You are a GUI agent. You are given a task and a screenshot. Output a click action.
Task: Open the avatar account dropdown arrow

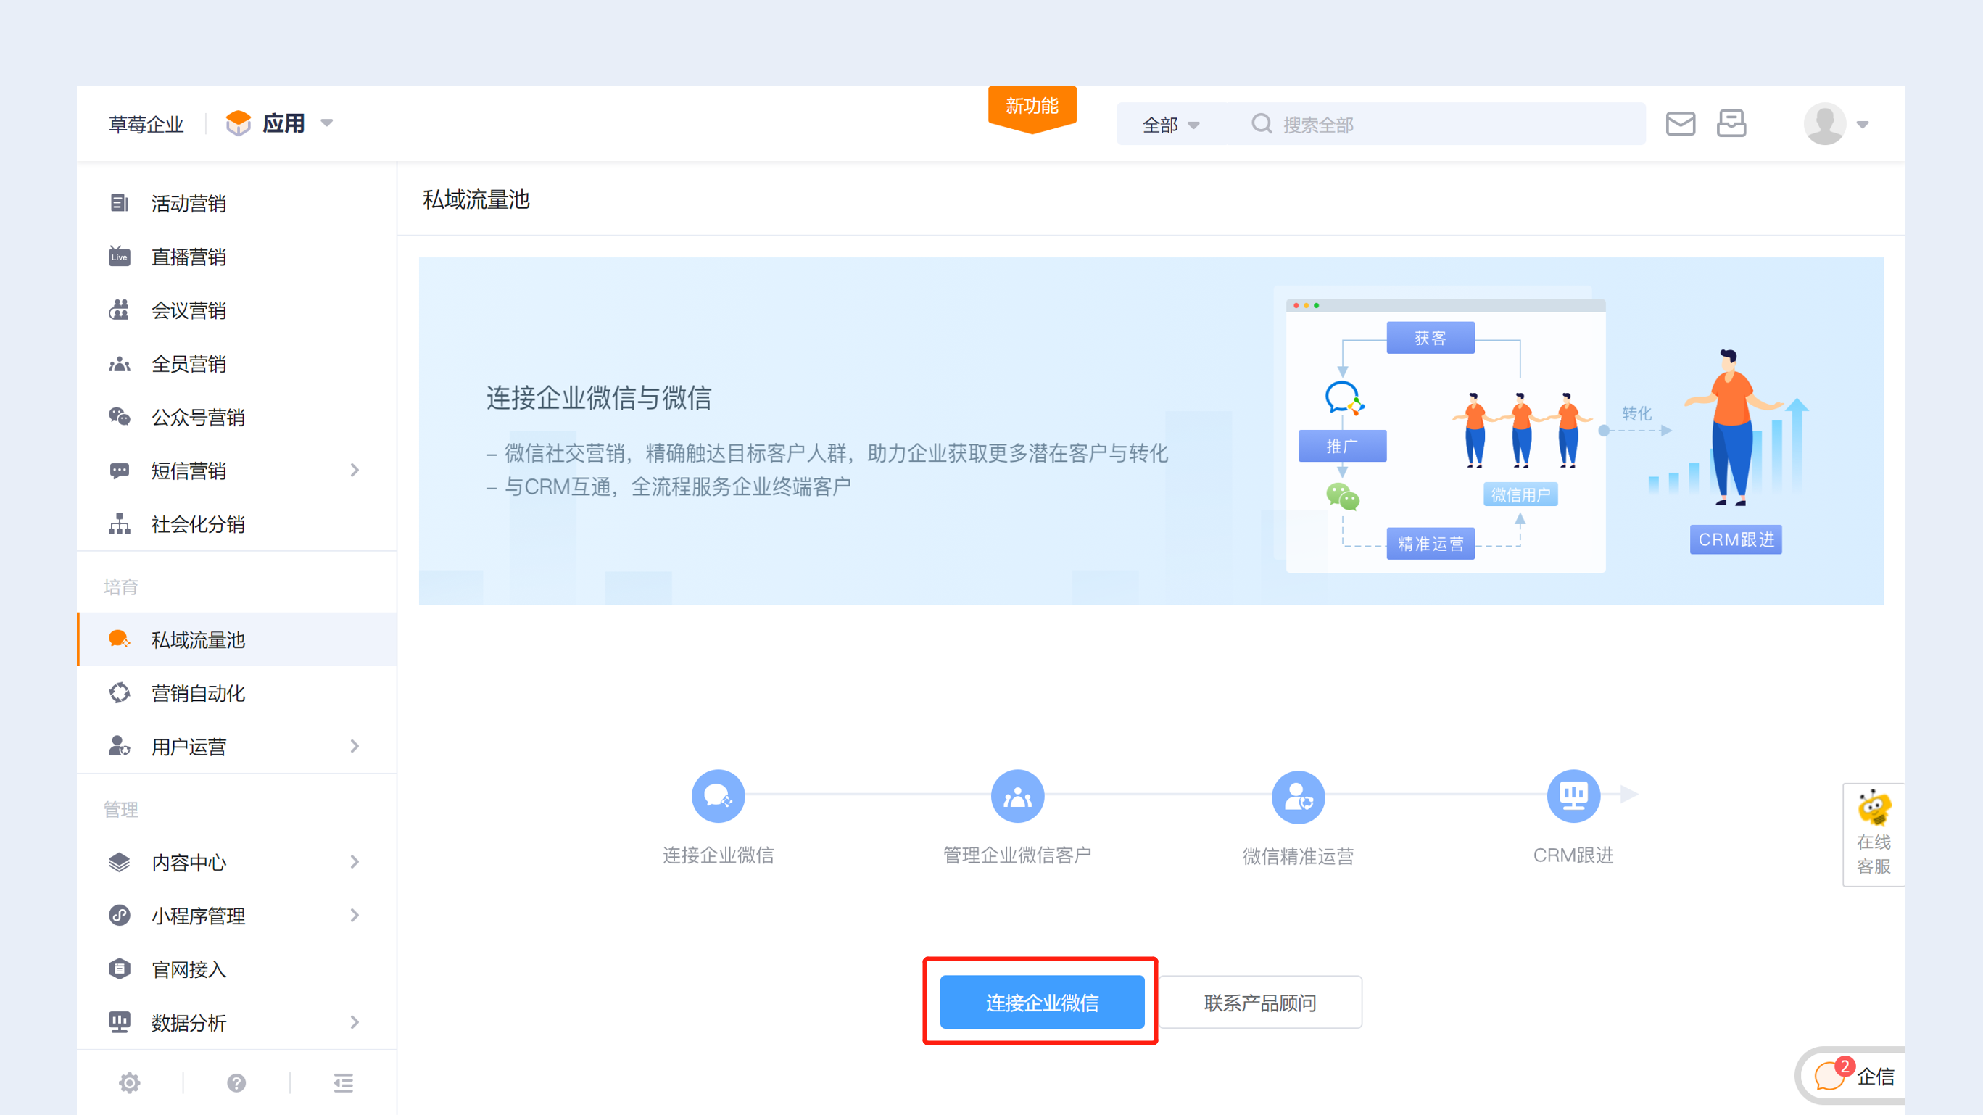pos(1863,125)
